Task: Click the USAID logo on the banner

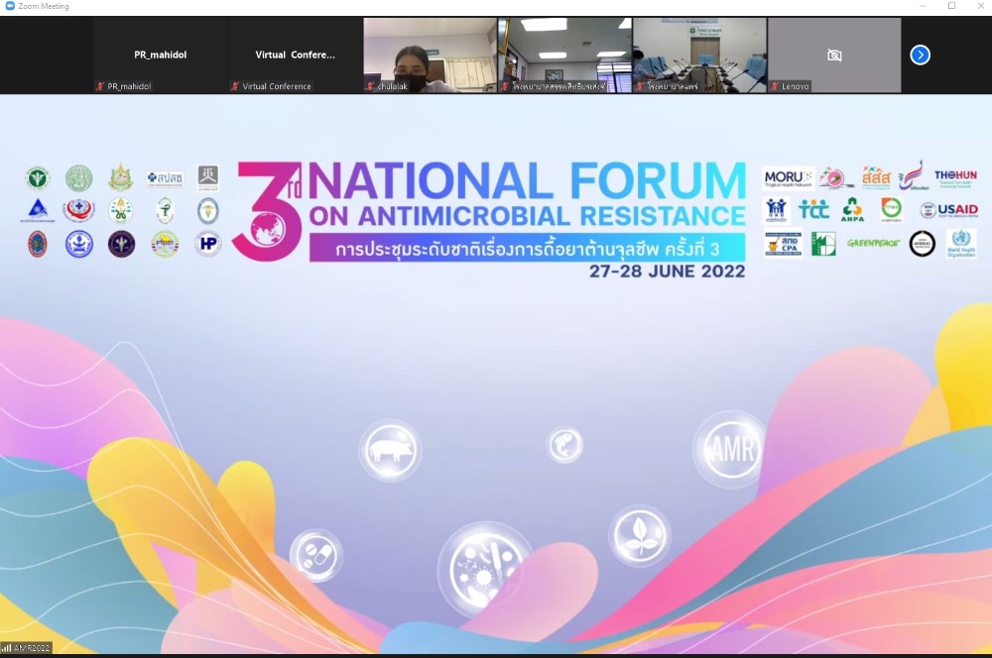Action: click(948, 210)
